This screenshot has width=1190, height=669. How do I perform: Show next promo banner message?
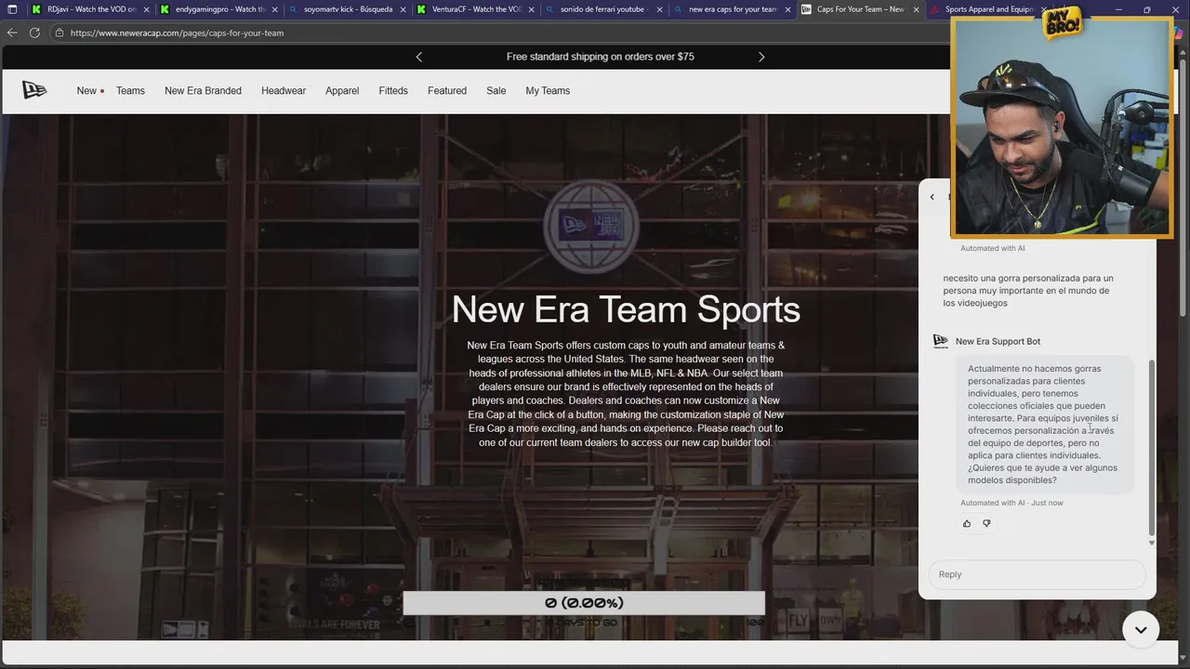pyautogui.click(x=761, y=57)
